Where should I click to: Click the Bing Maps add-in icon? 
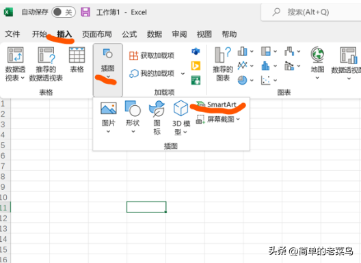click(x=196, y=66)
